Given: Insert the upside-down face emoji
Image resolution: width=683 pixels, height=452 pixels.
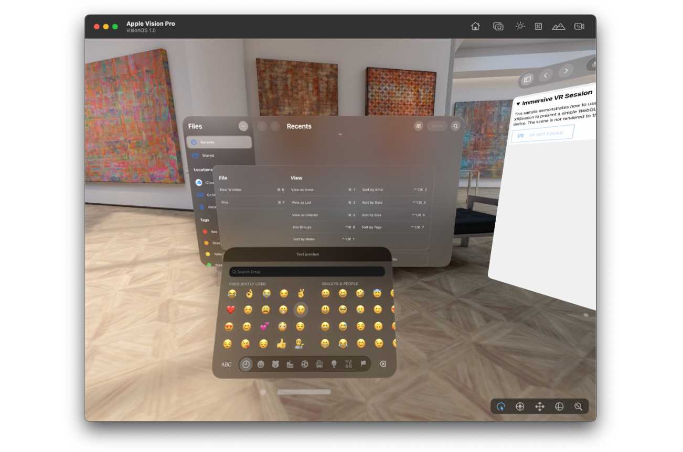Looking at the screenshot, I should (x=378, y=326).
